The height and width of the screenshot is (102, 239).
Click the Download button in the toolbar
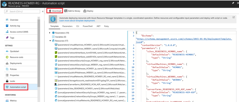(x=55, y=11)
